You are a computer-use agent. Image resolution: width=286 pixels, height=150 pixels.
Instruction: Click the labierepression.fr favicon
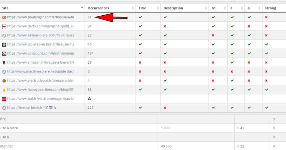click(4, 44)
